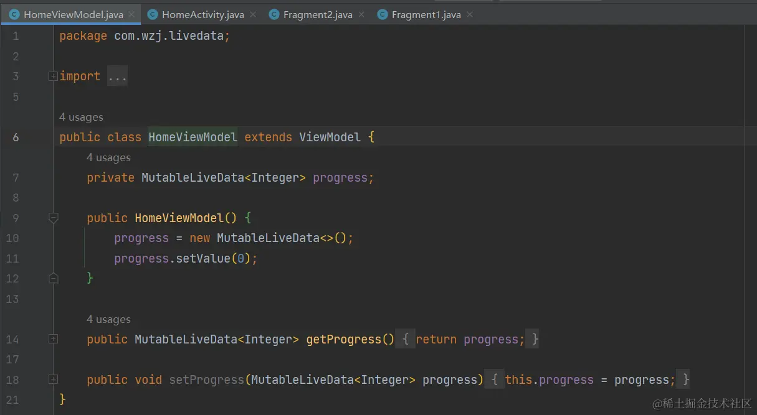Viewport: 757px width, 415px height.
Task: Click the class icon on Fragment2.java tab
Action: [x=274, y=14]
